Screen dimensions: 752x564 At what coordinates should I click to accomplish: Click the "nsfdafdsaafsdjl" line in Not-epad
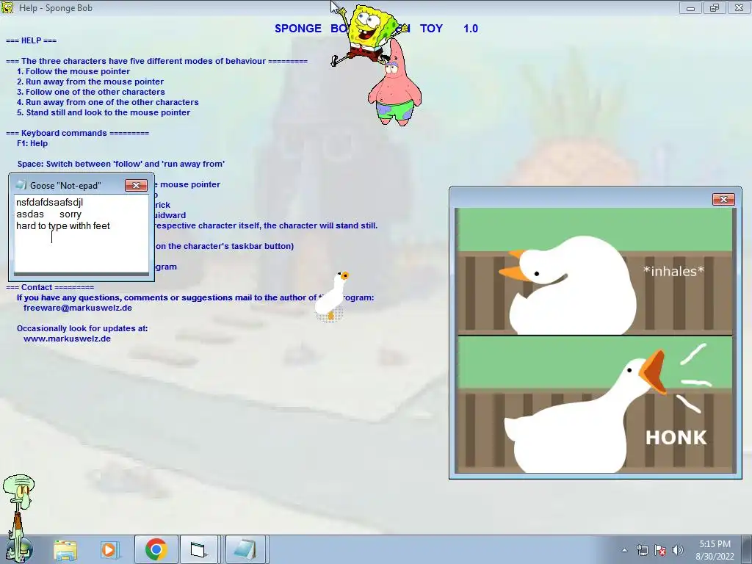[49, 203]
